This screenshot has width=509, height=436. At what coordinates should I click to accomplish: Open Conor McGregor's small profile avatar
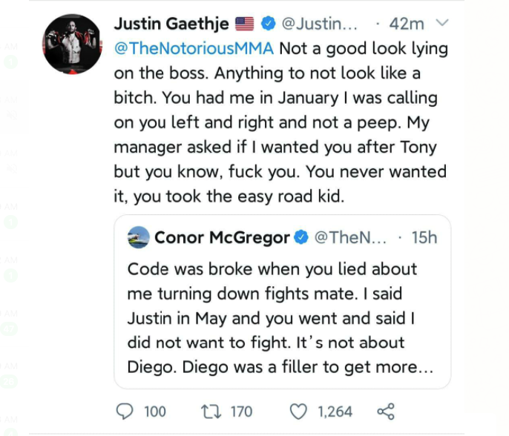point(137,237)
